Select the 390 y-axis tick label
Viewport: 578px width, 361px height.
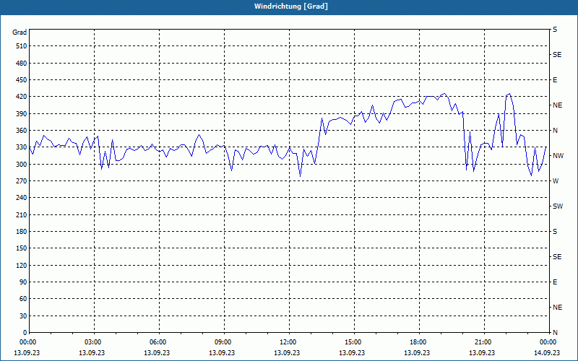click(x=22, y=114)
